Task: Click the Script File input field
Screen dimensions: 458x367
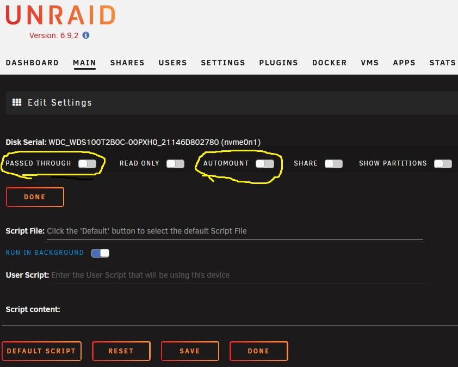Action: click(235, 231)
